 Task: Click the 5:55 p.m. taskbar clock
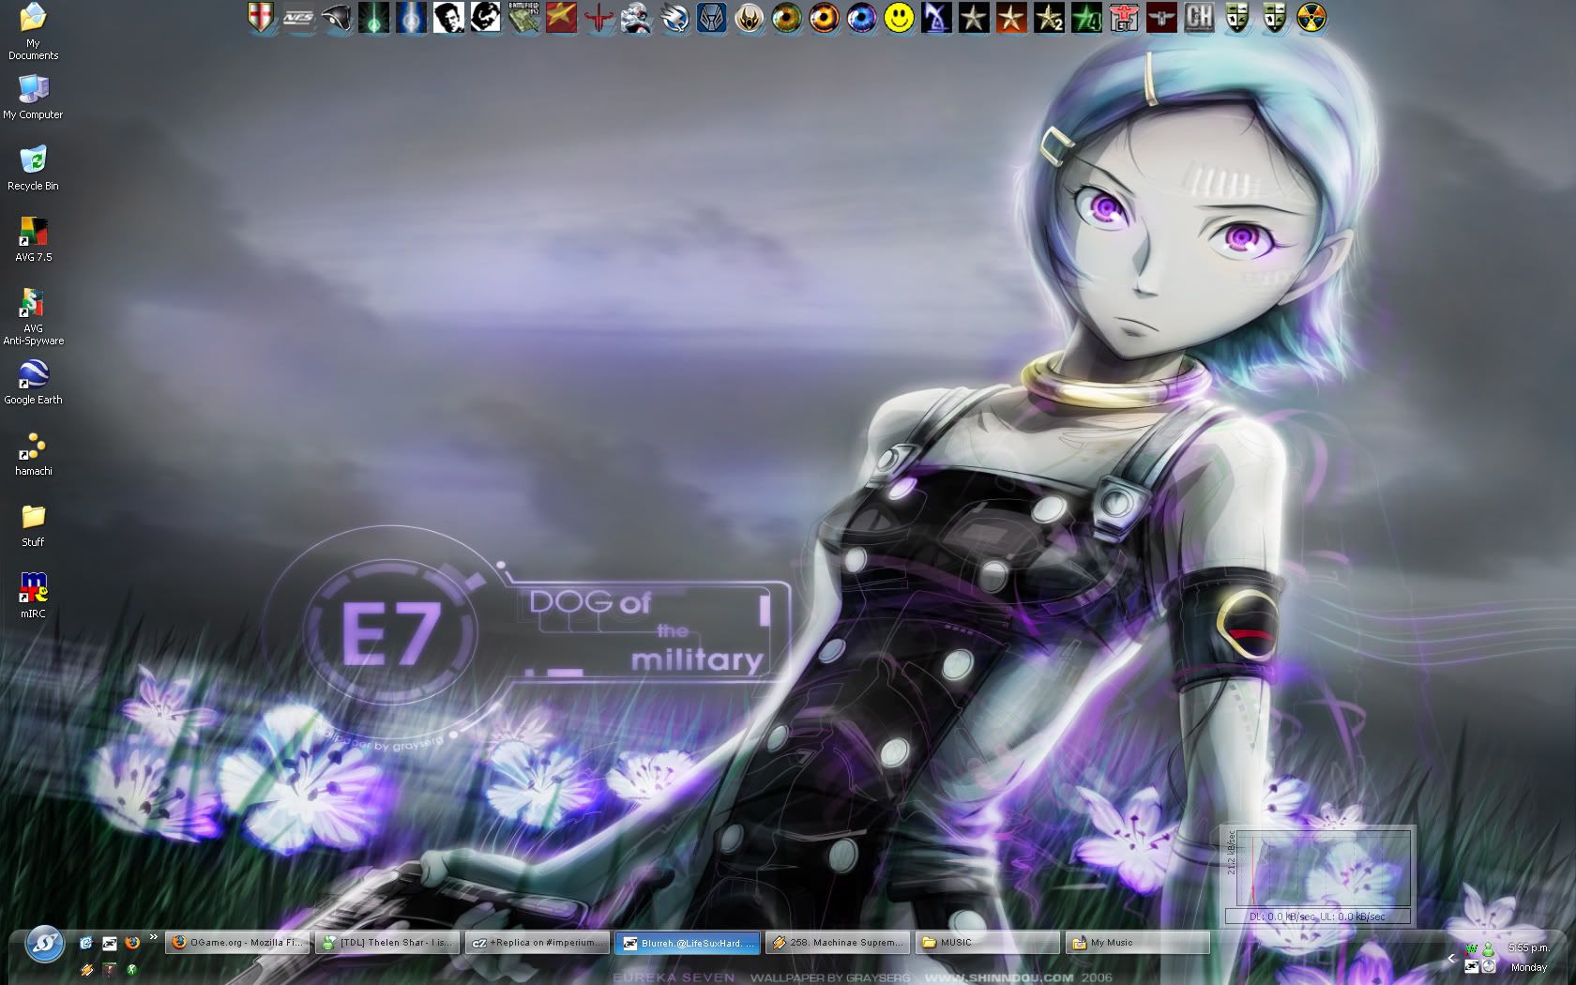tap(1528, 947)
